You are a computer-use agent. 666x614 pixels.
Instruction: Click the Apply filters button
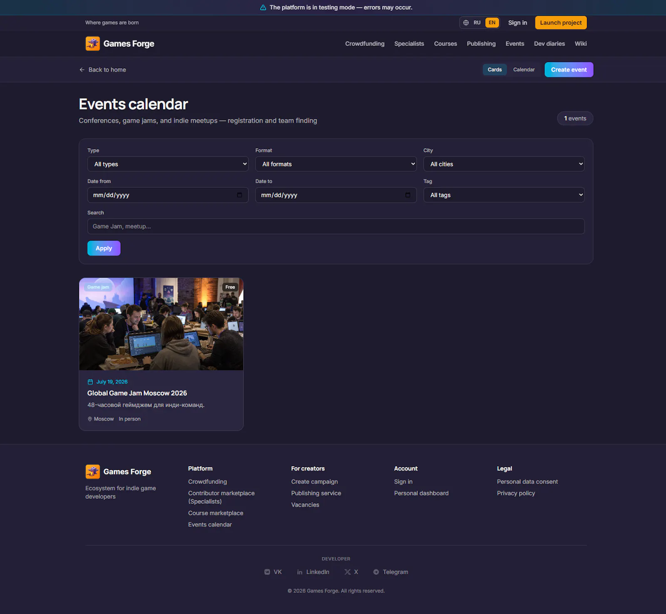(x=104, y=248)
